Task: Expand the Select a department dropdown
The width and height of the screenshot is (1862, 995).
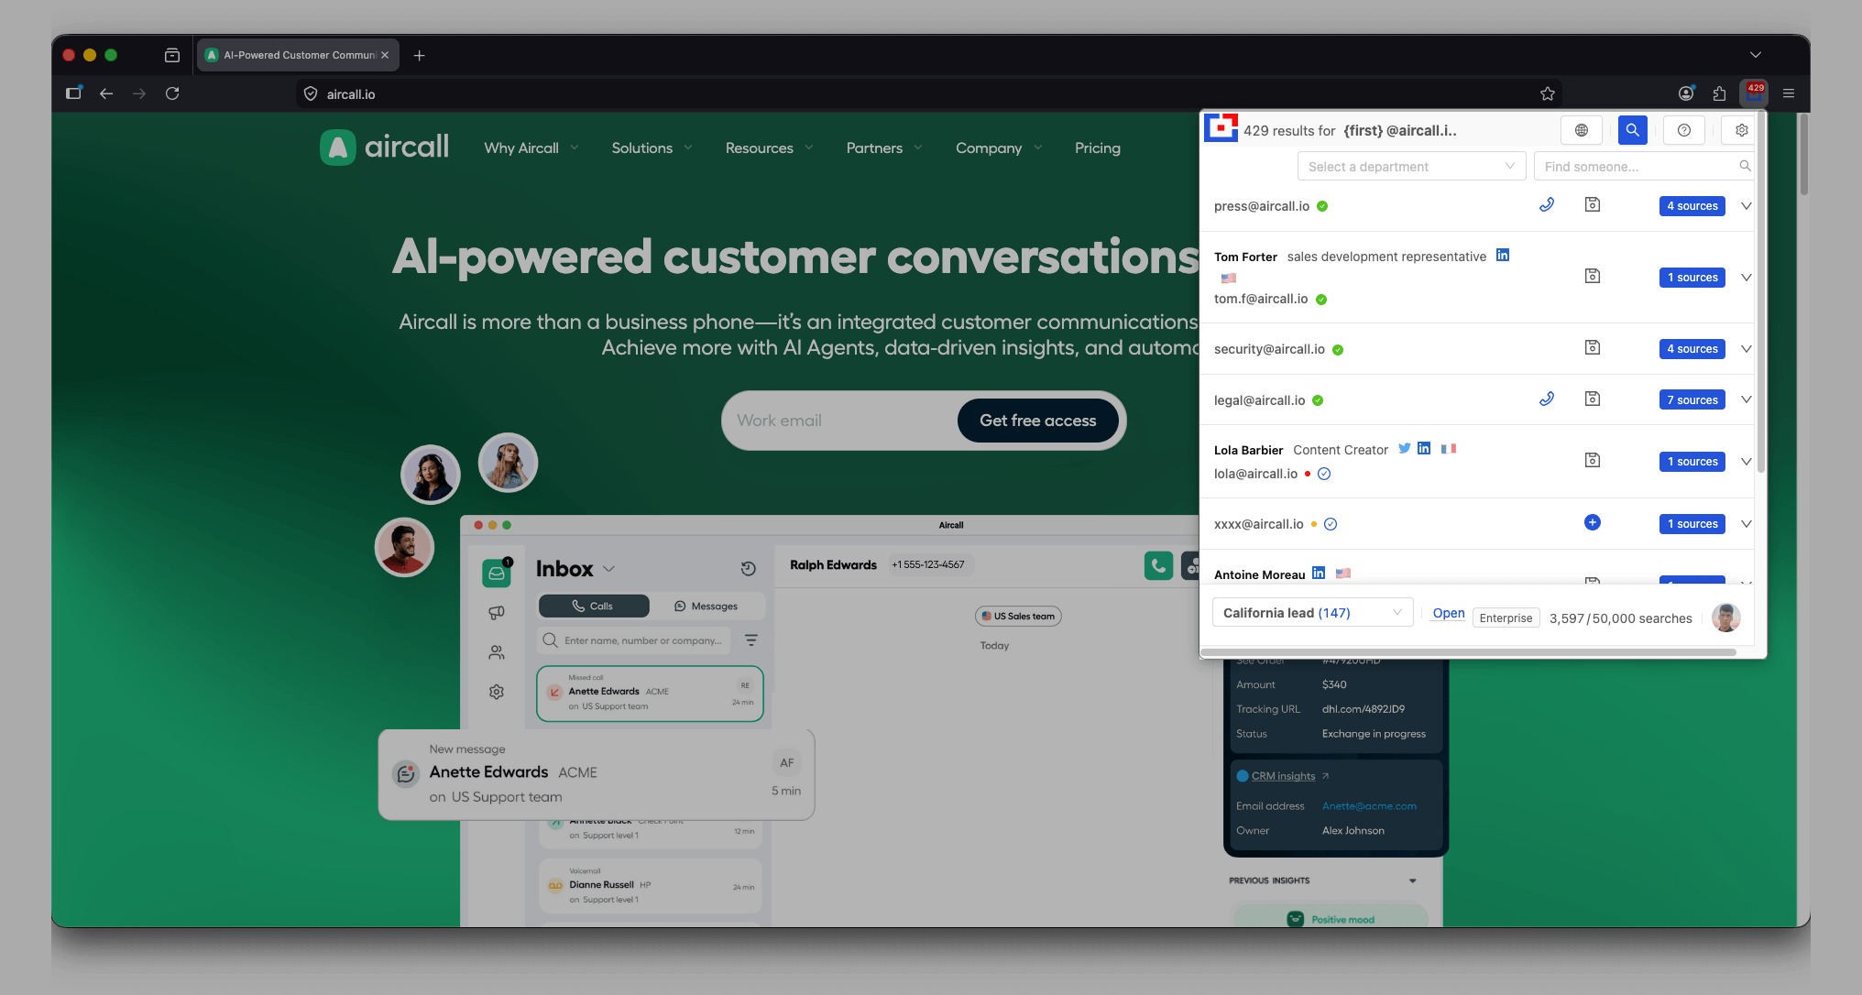Action: click(x=1411, y=166)
